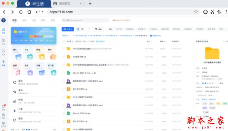Open the file 115使用手册.txt

tap(79, 57)
